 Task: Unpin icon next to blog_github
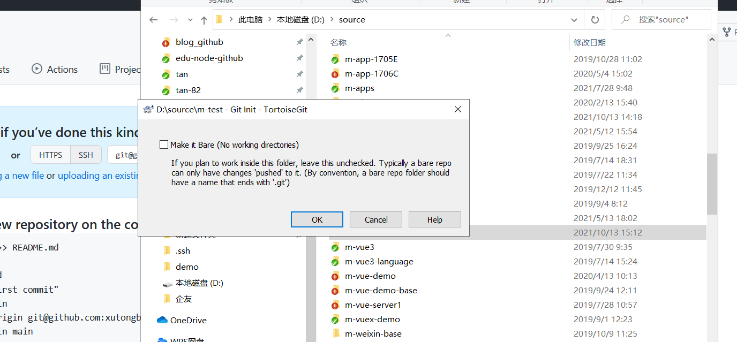[299, 42]
